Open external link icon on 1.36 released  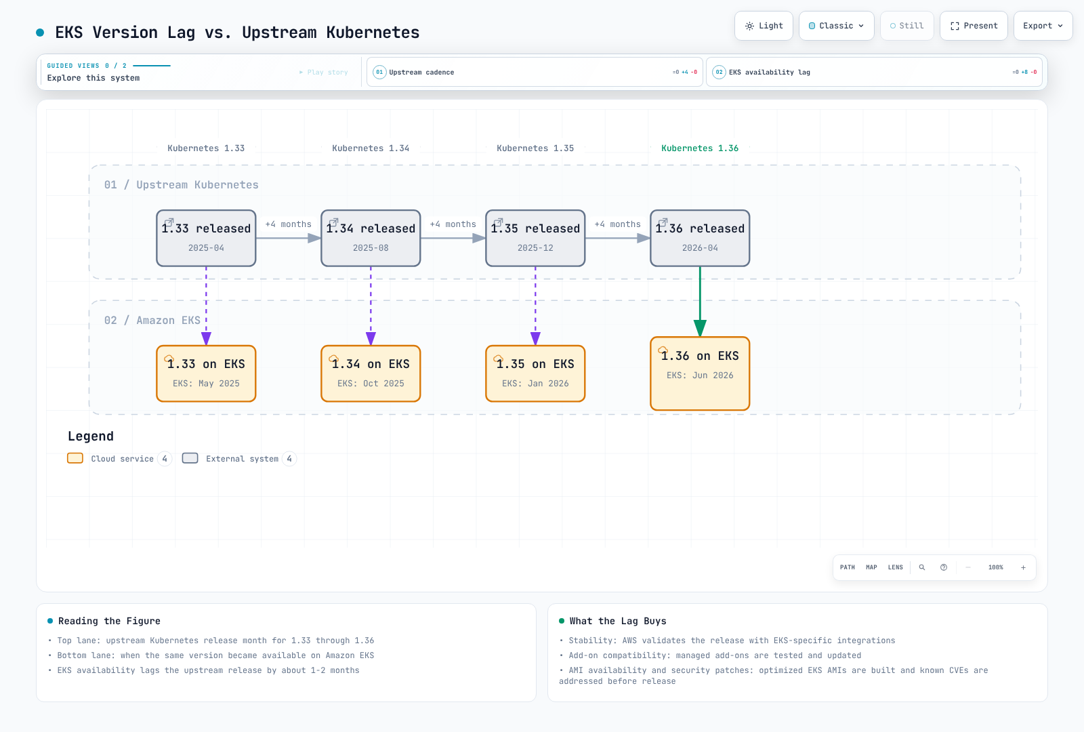663,222
